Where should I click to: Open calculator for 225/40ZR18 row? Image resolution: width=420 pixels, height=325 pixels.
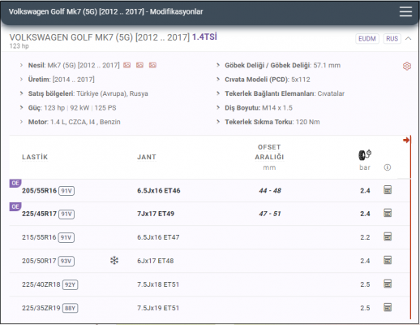pos(388,284)
